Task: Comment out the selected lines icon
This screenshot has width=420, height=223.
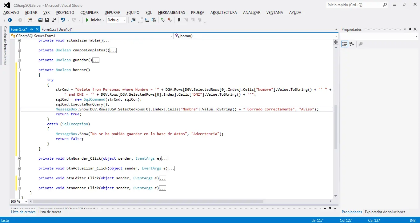Action: click(x=163, y=20)
